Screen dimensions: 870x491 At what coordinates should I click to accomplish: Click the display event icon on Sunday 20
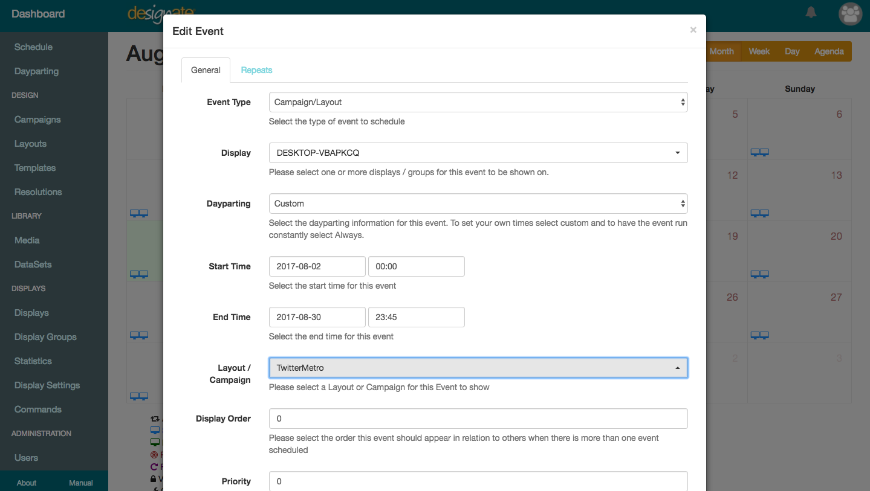pyautogui.click(x=759, y=274)
